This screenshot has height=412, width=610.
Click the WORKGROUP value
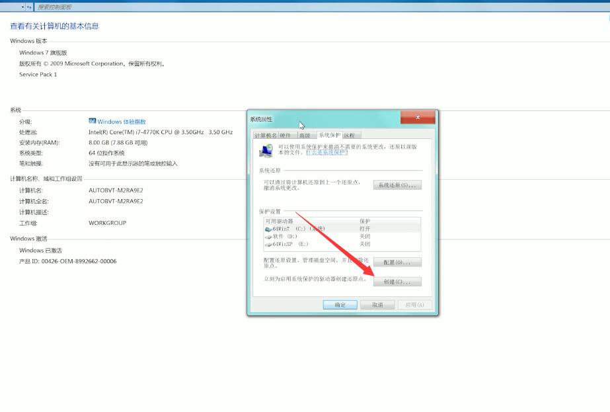point(107,223)
